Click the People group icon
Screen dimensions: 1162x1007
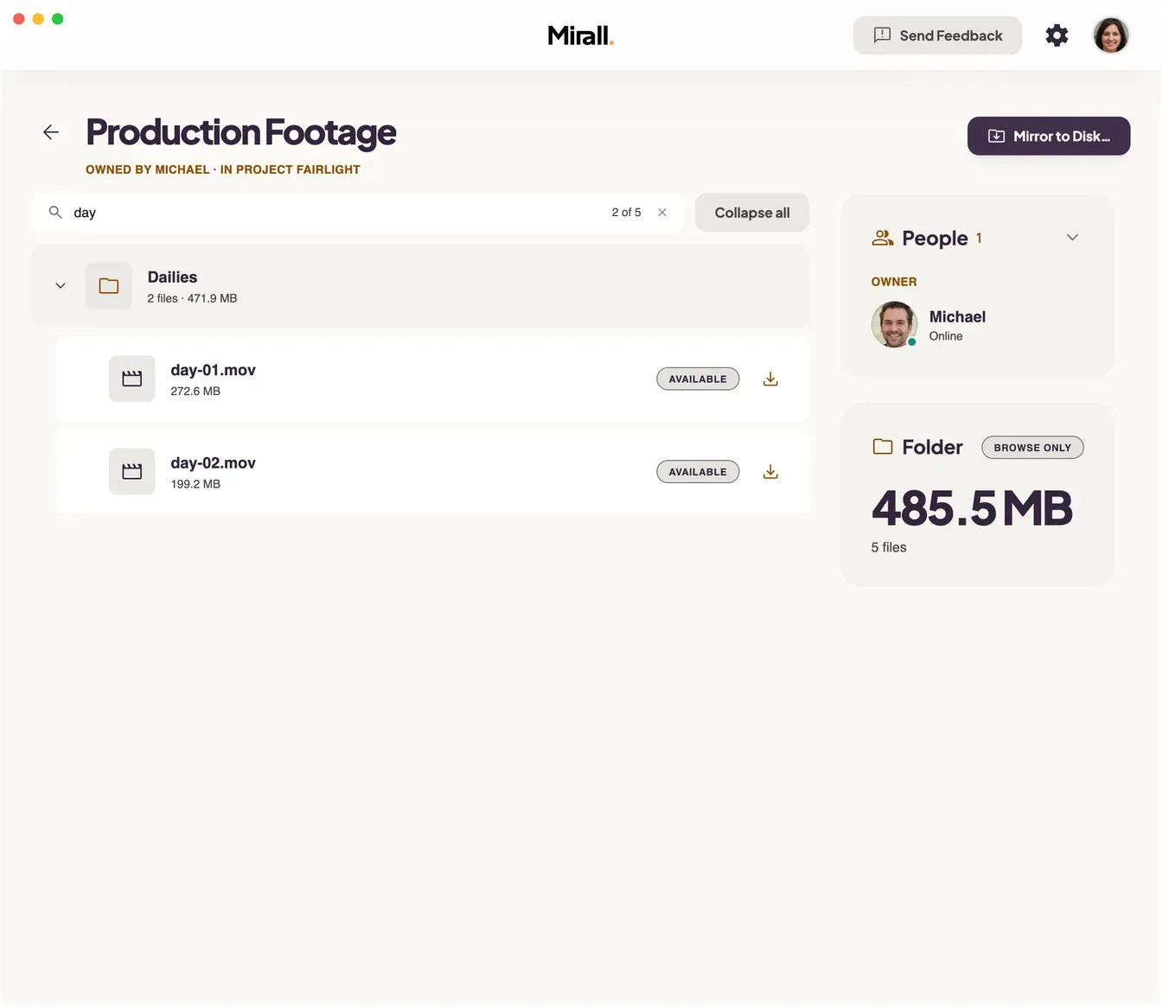[883, 238]
